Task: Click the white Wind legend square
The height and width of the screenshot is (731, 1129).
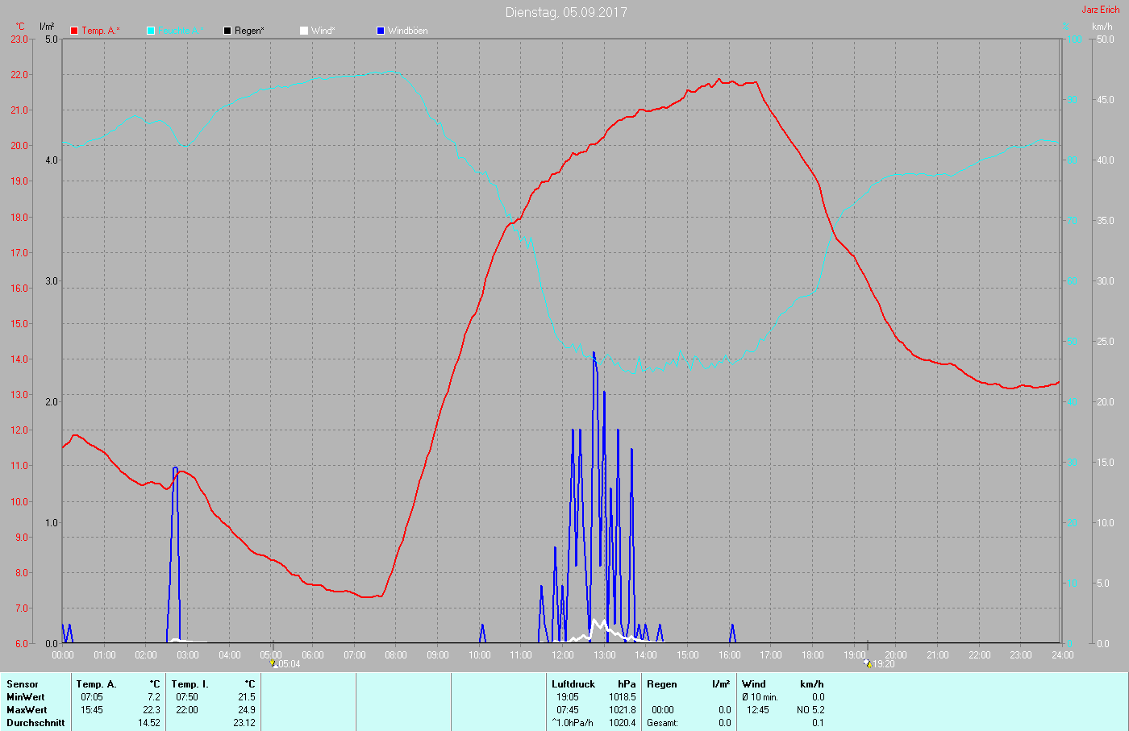Action: pos(304,31)
